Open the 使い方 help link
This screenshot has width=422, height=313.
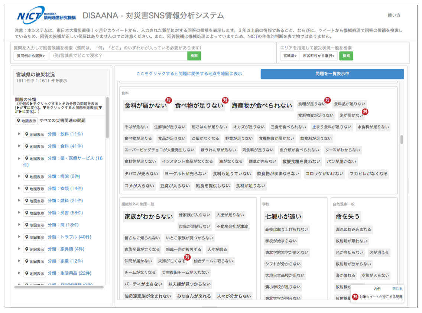coord(394,15)
